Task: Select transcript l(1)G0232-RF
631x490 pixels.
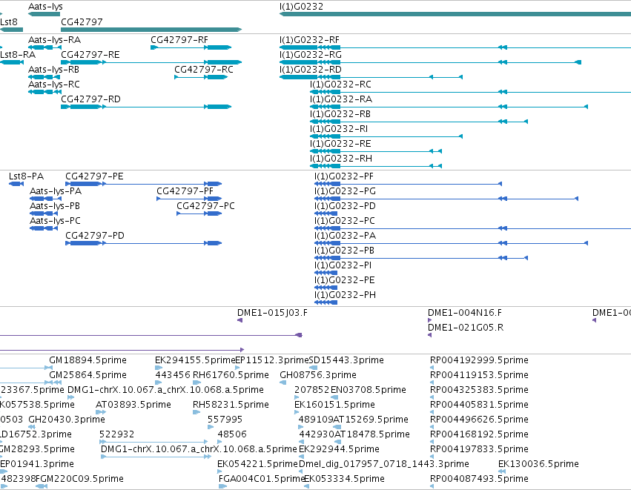Action: pyautogui.click(x=455, y=47)
